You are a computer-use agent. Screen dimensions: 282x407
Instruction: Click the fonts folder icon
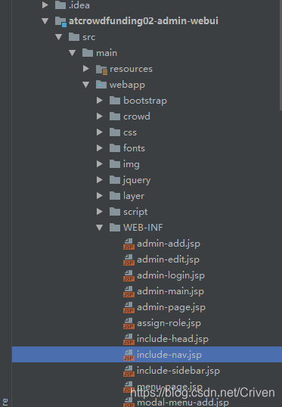[115, 148]
